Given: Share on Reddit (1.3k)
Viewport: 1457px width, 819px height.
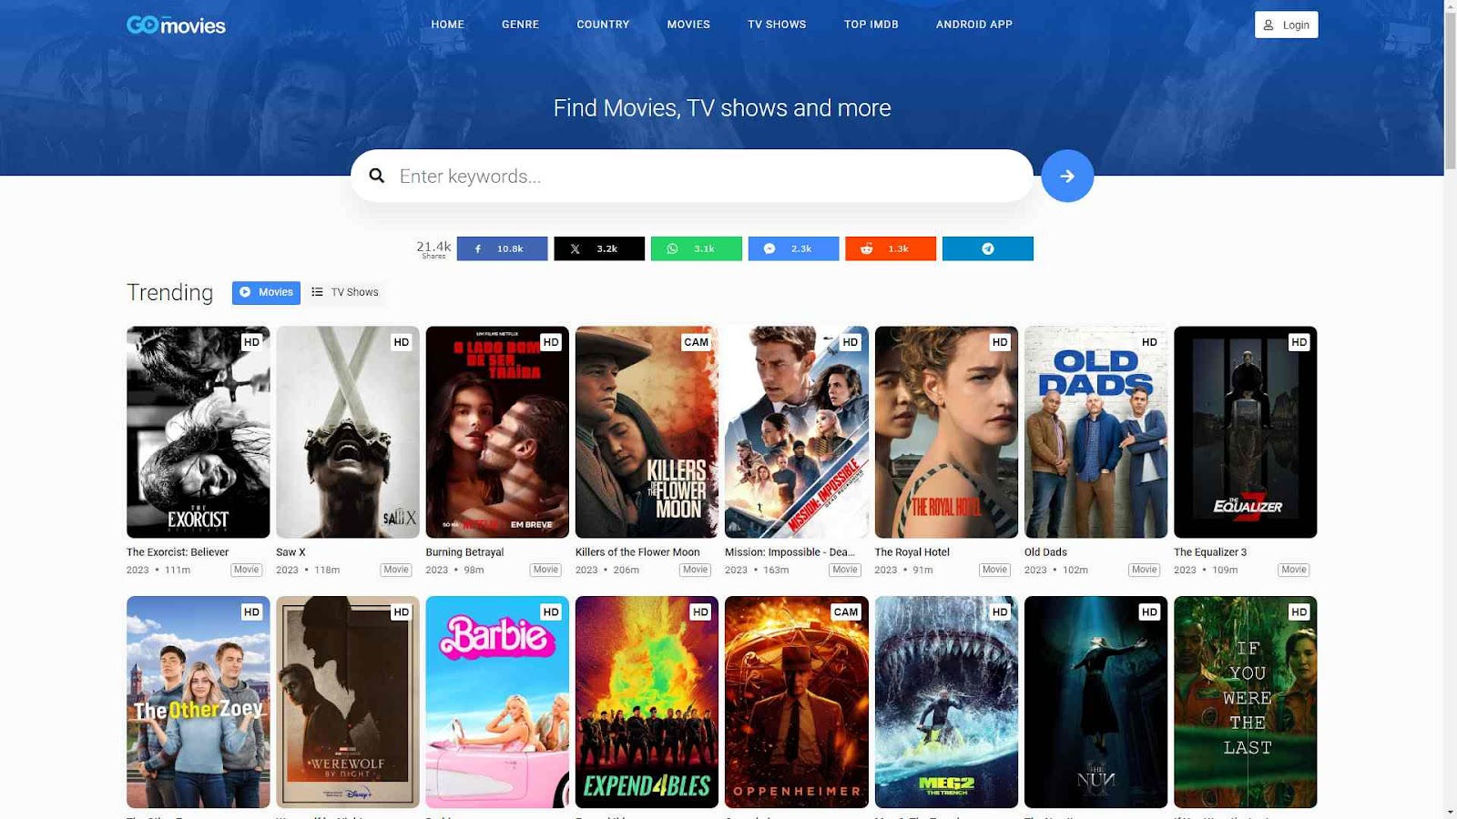Looking at the screenshot, I should pyautogui.click(x=891, y=248).
